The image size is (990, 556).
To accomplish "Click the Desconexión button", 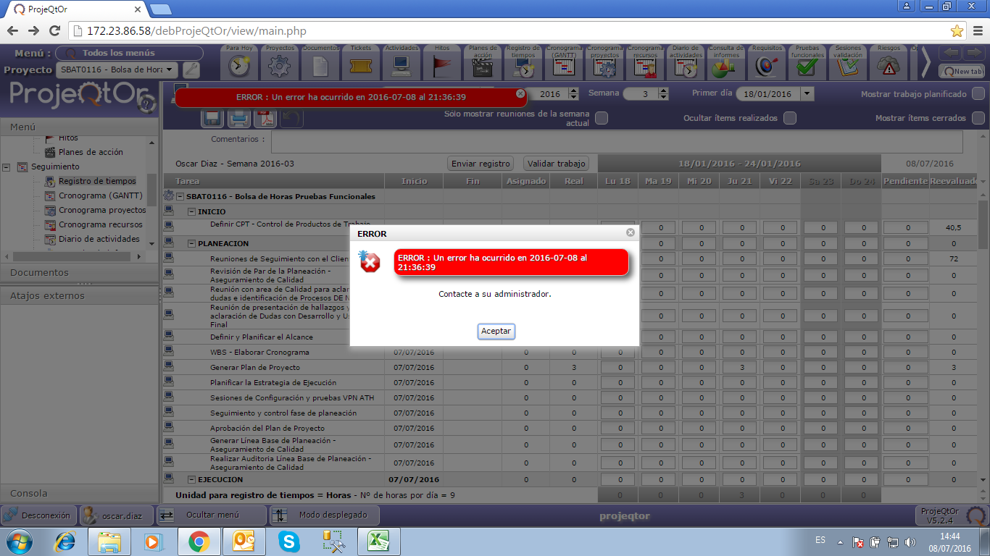I will 38,515.
